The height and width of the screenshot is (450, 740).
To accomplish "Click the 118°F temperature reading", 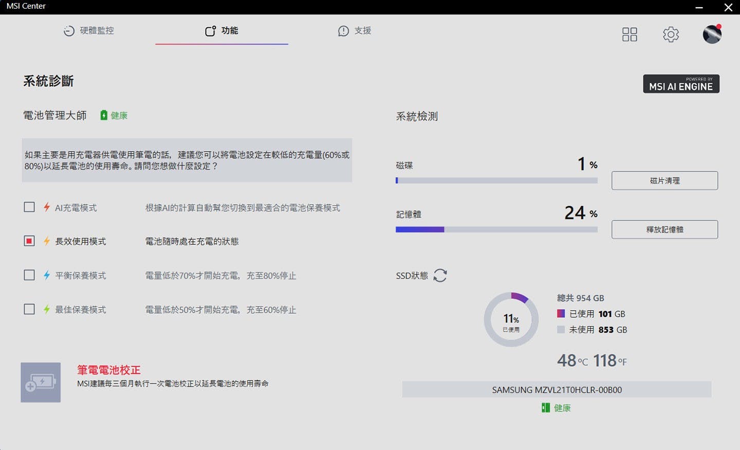I will (x=610, y=360).
